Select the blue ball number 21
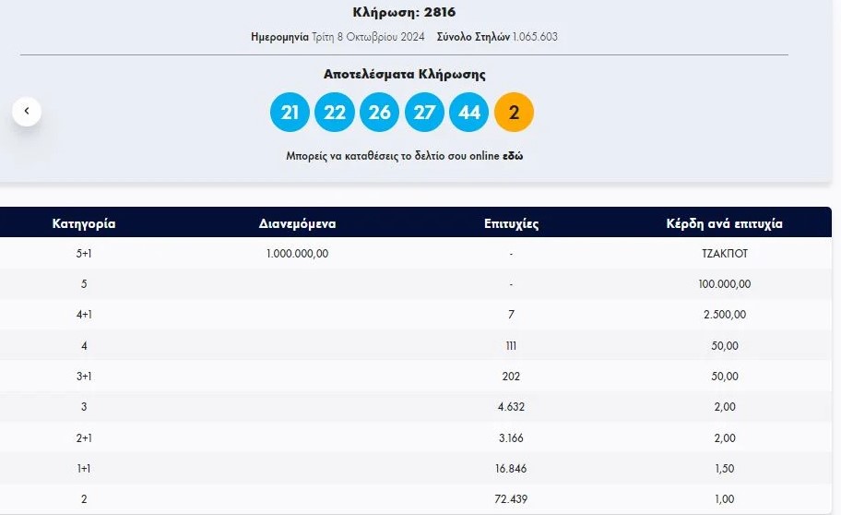Screen dimensions: 841x515 pyautogui.click(x=290, y=113)
